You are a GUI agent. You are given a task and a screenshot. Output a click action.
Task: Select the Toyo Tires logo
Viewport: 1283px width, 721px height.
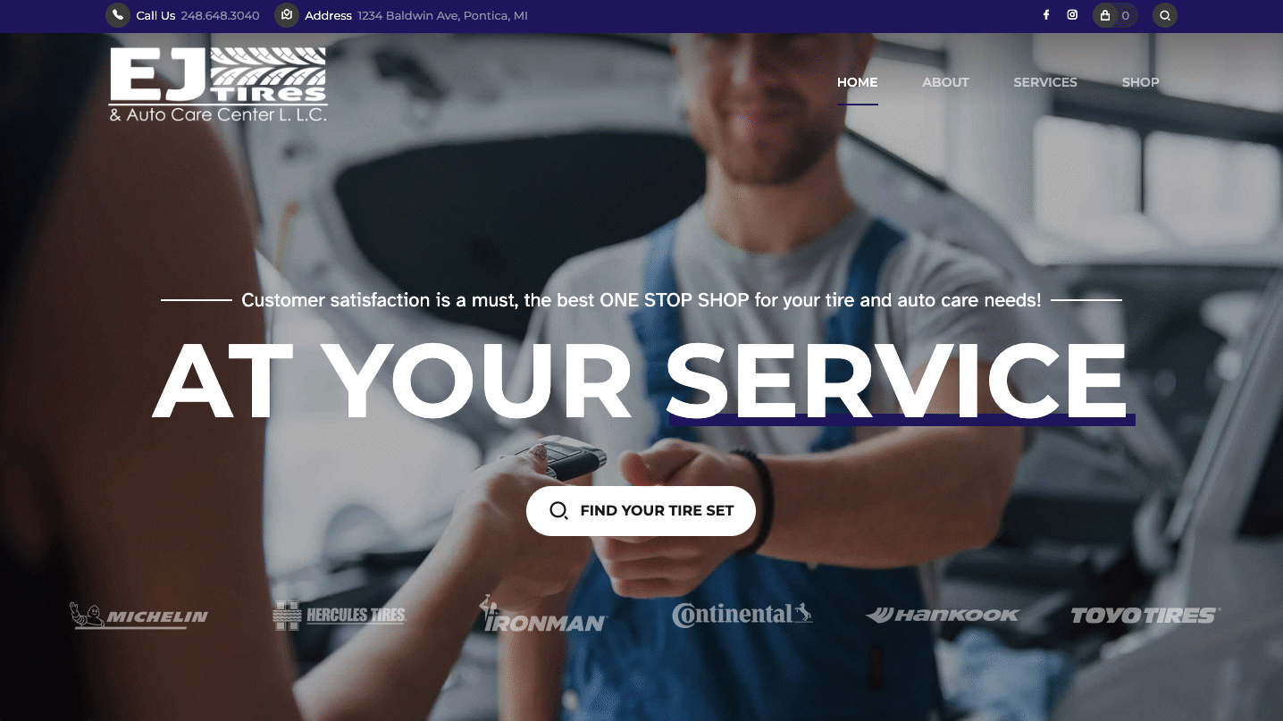coord(1145,615)
